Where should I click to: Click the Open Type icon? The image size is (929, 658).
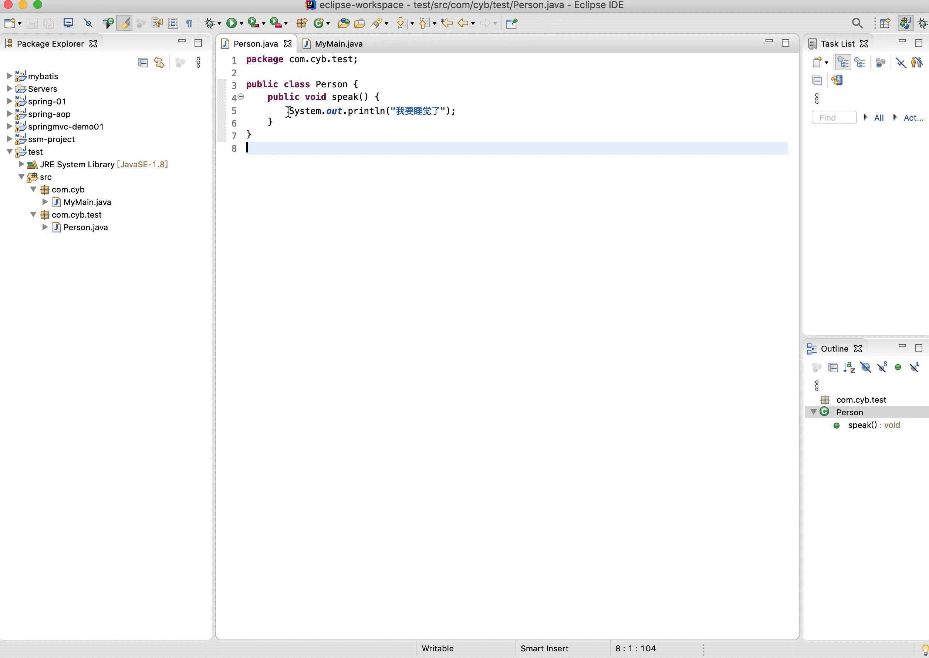pos(343,23)
